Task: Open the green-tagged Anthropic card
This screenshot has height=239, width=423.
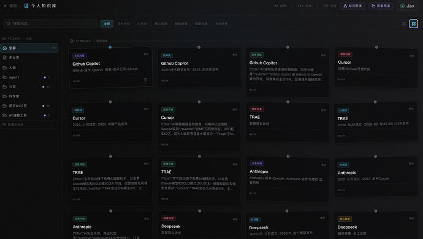Action: click(x=110, y=226)
